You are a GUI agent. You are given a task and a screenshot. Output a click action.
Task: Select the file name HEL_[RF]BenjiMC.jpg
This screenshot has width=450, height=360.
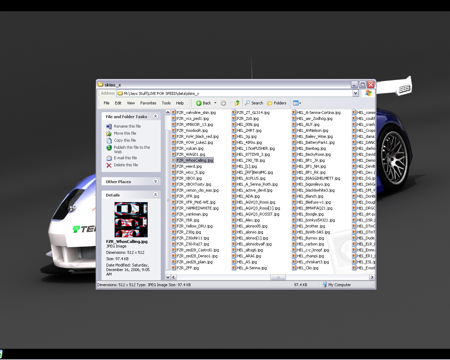[x=255, y=172]
